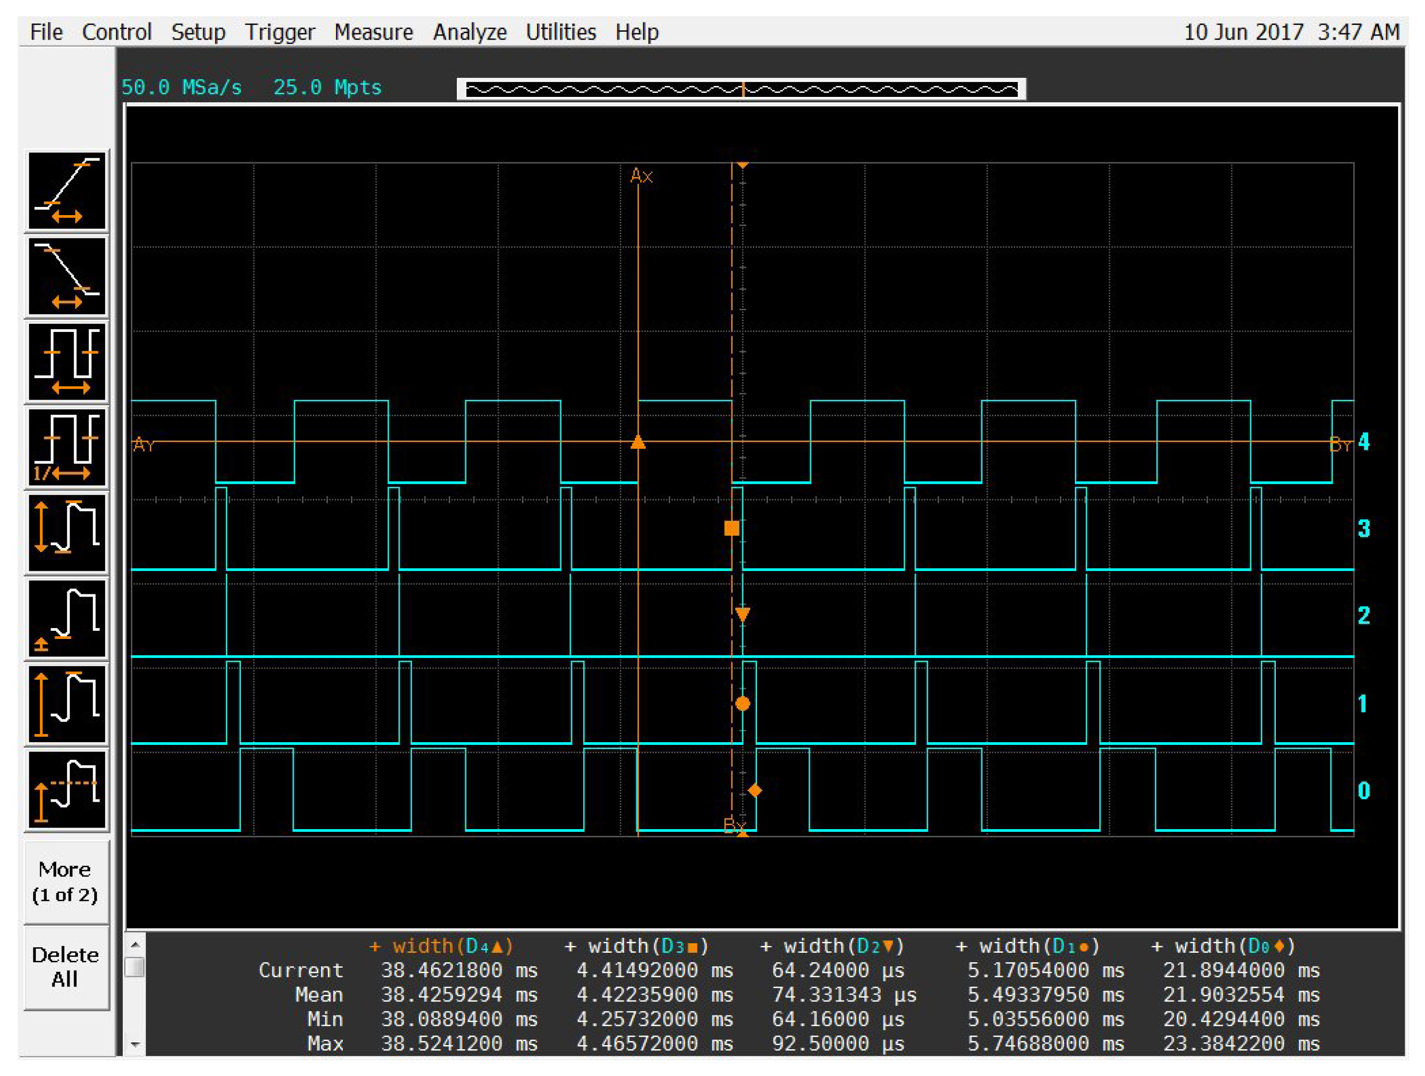The width and height of the screenshot is (1425, 1076).
Task: Click the measurement panel scroll-down arrow
Action: [135, 1045]
